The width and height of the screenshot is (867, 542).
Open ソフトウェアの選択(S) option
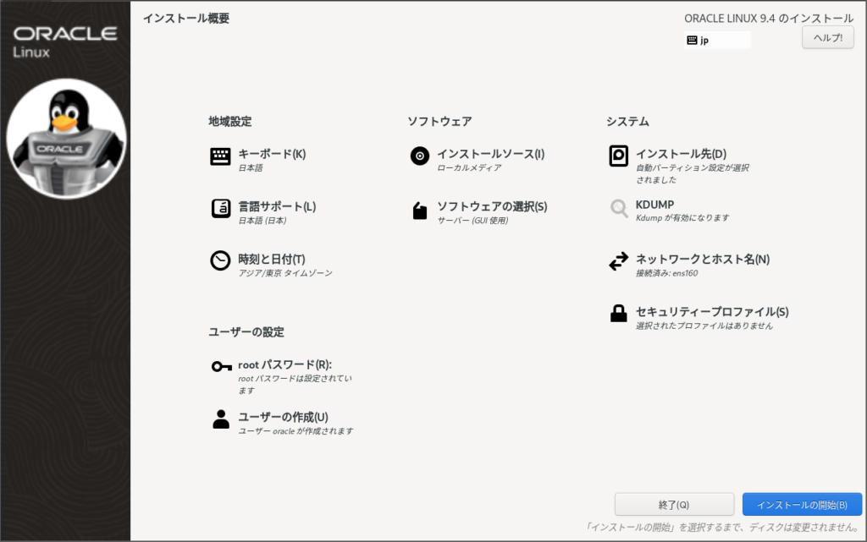click(492, 206)
